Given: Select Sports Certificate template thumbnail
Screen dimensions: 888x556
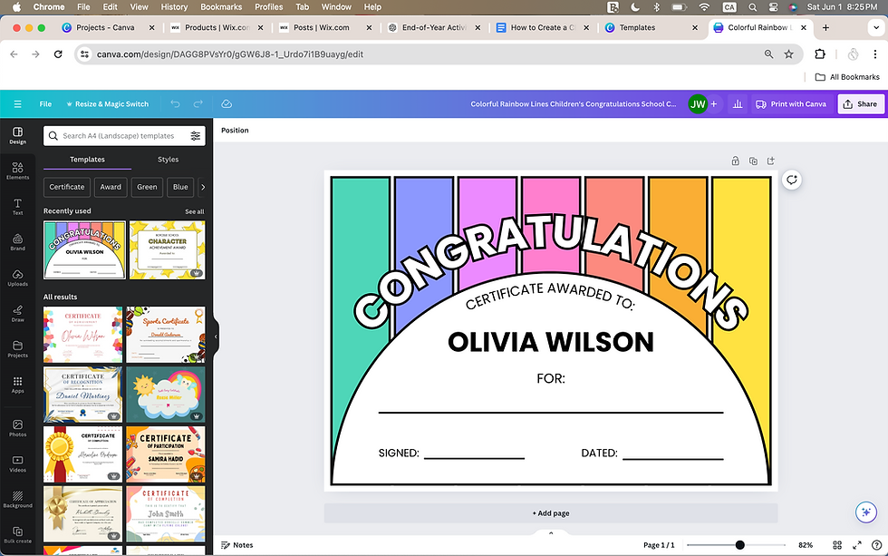Looking at the screenshot, I should 165,335.
